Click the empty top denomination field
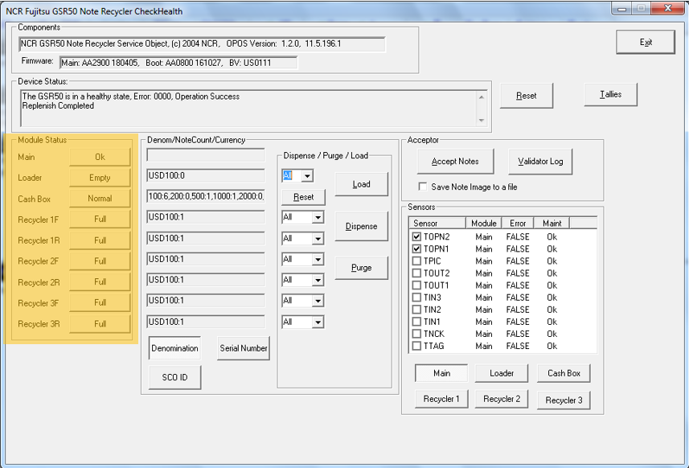 tap(206, 155)
